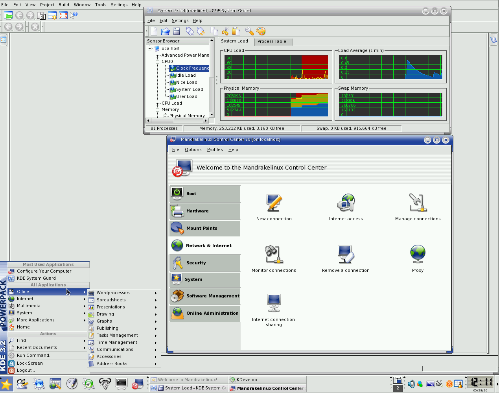Select the Idle Load sensor

186,75
